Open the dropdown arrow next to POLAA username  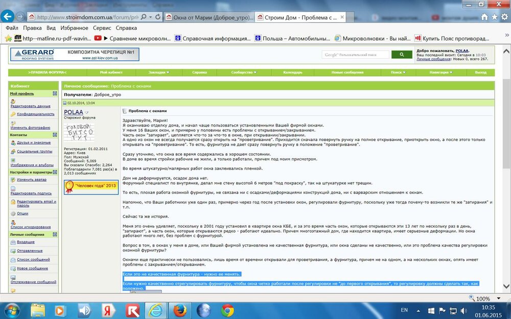(86, 113)
